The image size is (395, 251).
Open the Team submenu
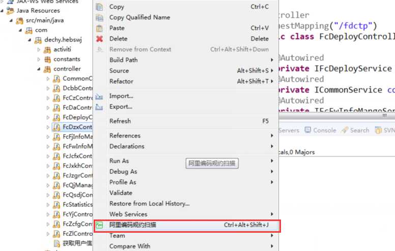186,236
